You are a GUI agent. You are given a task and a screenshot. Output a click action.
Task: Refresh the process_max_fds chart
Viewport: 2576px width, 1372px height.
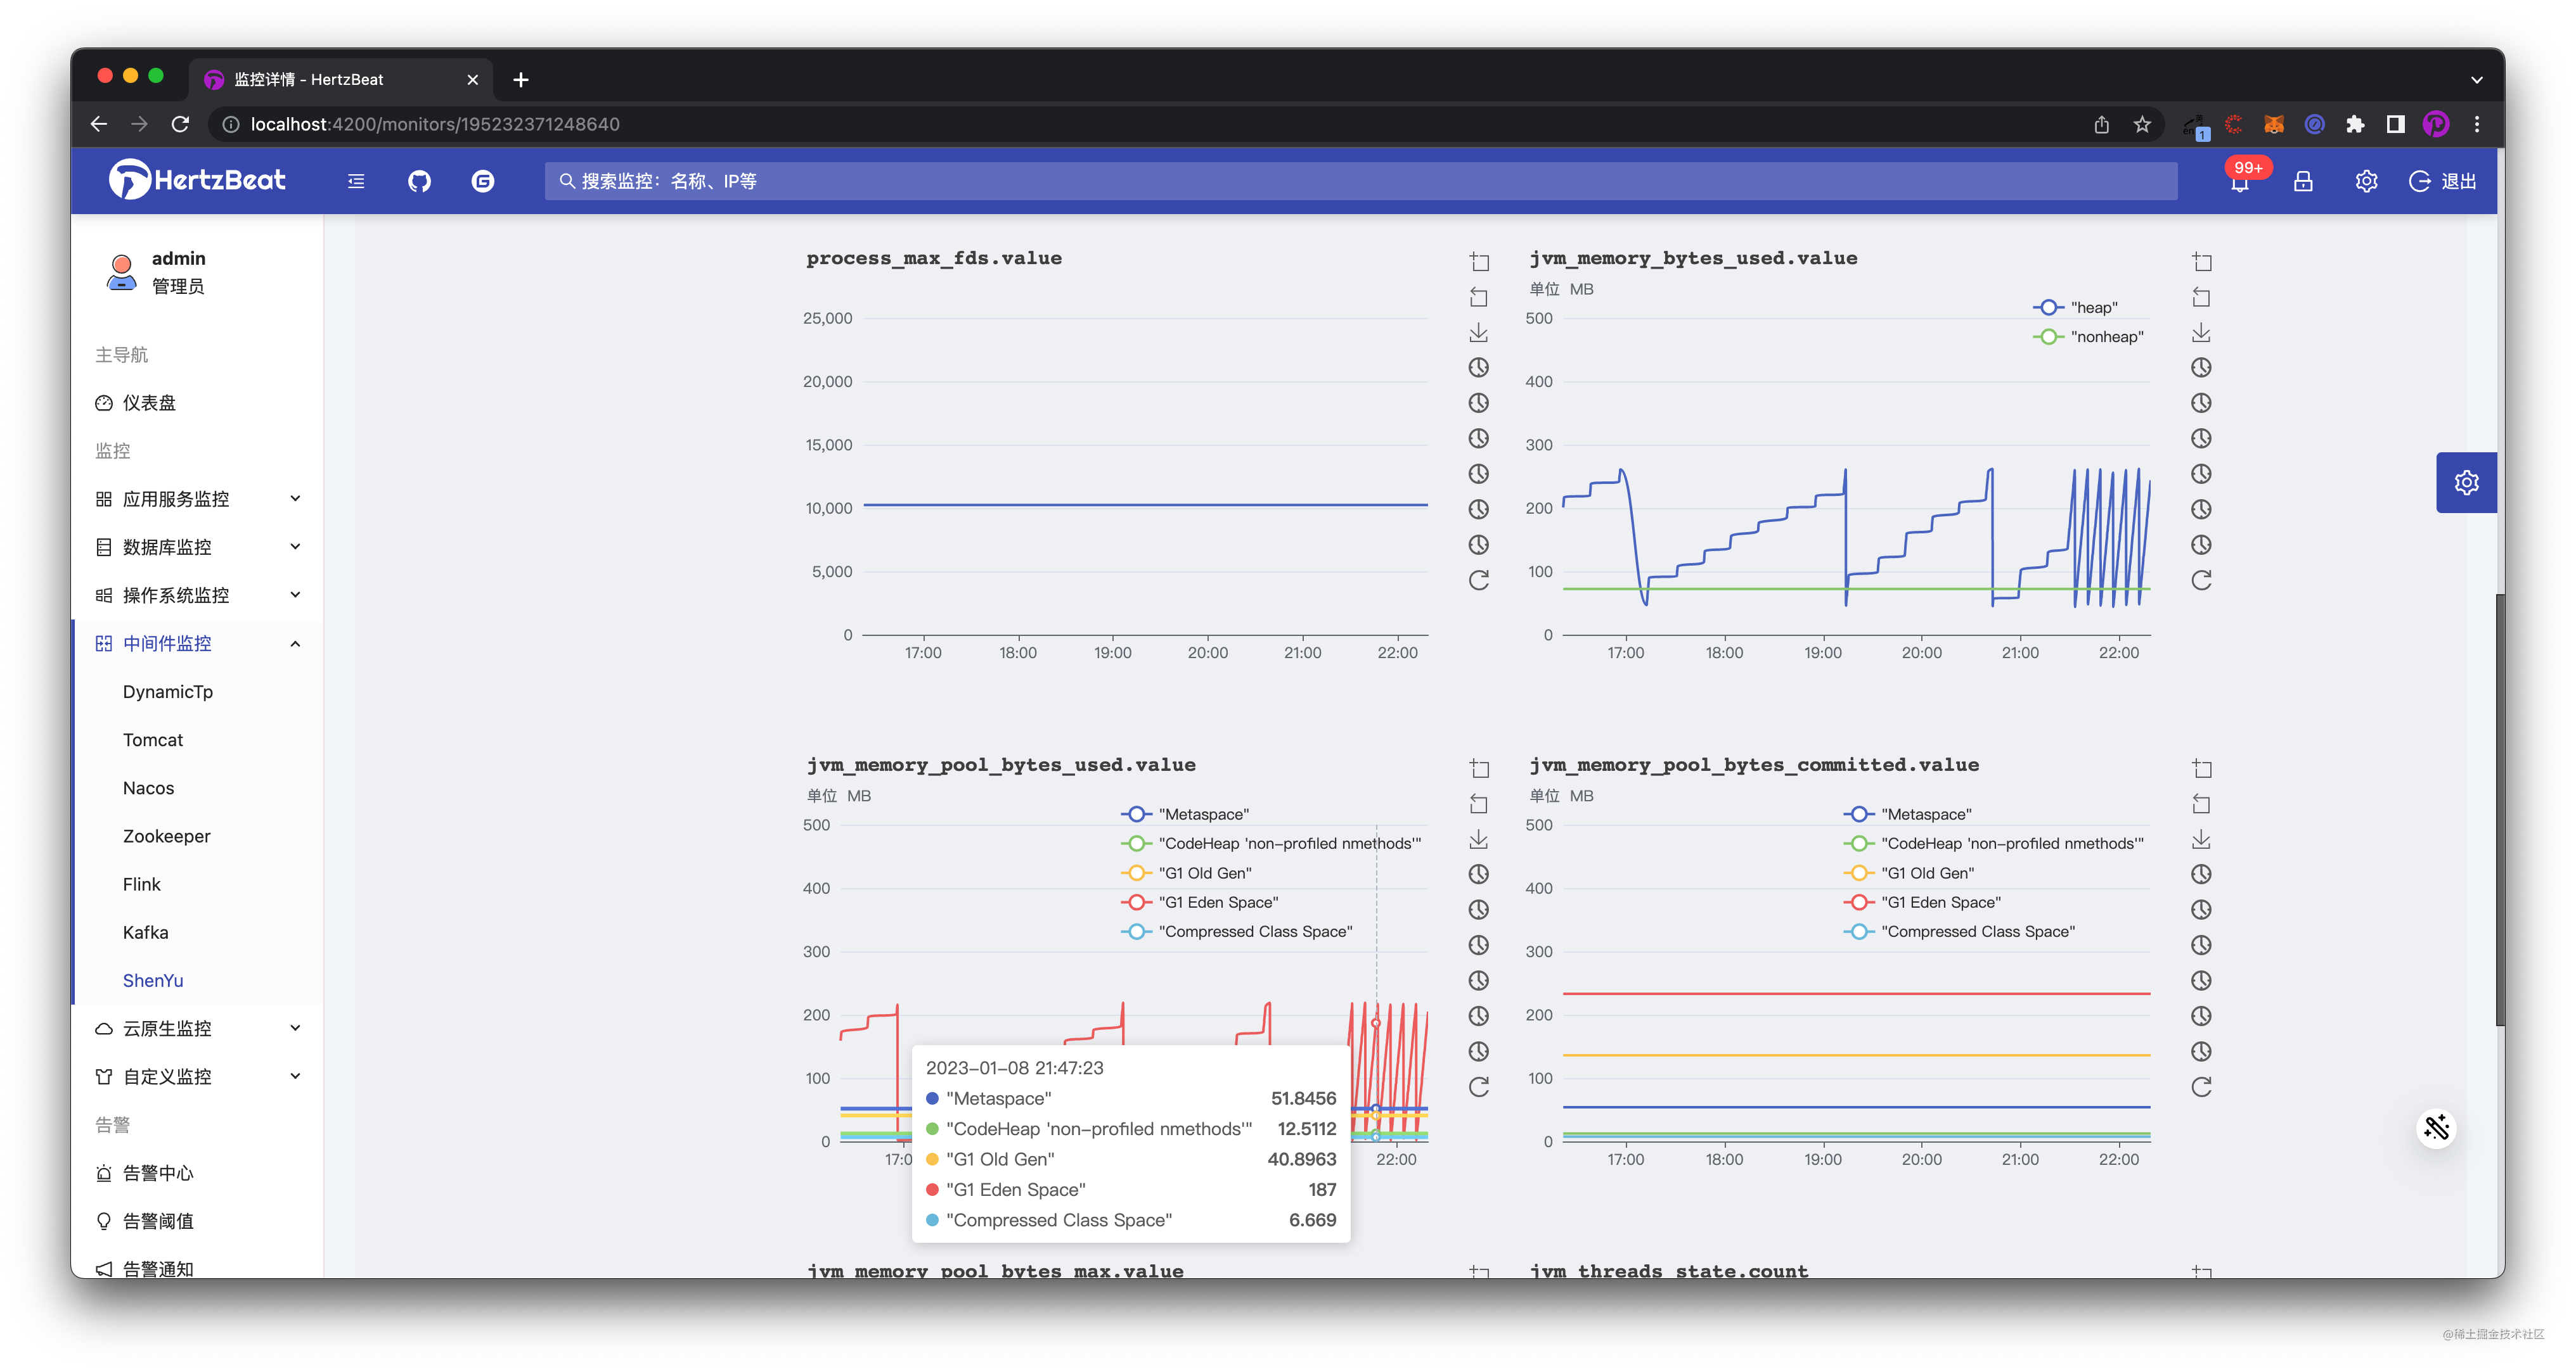point(1479,581)
